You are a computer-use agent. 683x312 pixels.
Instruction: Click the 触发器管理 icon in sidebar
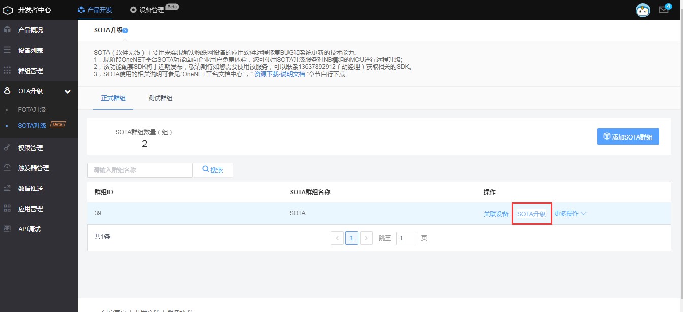(x=7, y=168)
